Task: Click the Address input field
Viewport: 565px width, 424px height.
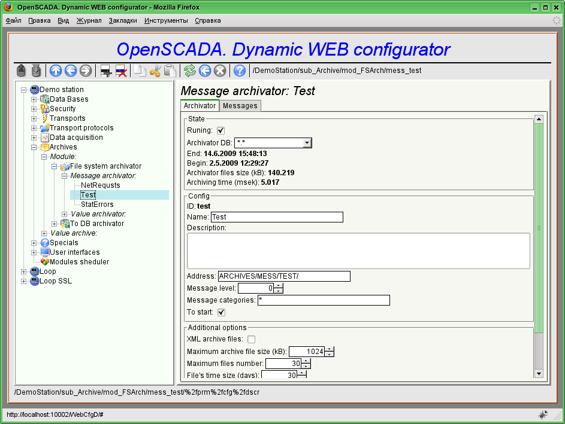Action: 284,276
